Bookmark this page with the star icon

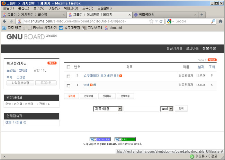(x=151, y=21)
